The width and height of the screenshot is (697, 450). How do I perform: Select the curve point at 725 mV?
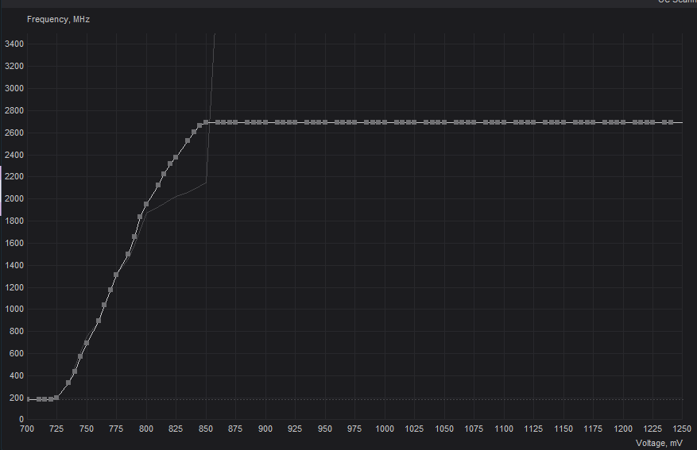[56, 397]
